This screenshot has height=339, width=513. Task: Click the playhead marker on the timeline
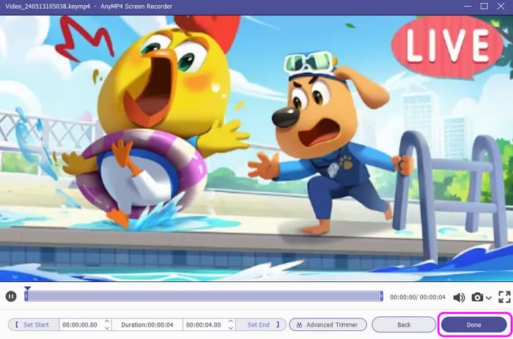click(28, 288)
